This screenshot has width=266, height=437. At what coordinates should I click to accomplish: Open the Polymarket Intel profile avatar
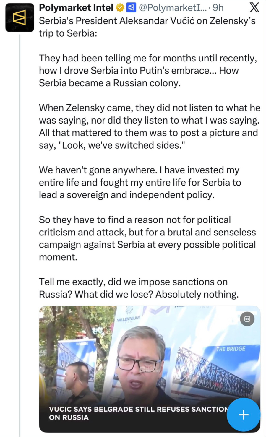[x=20, y=18]
